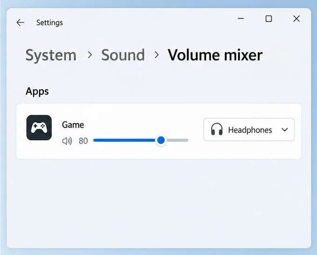Click the Volume mixer page title
Image resolution: width=317 pixels, height=255 pixels.
click(215, 55)
